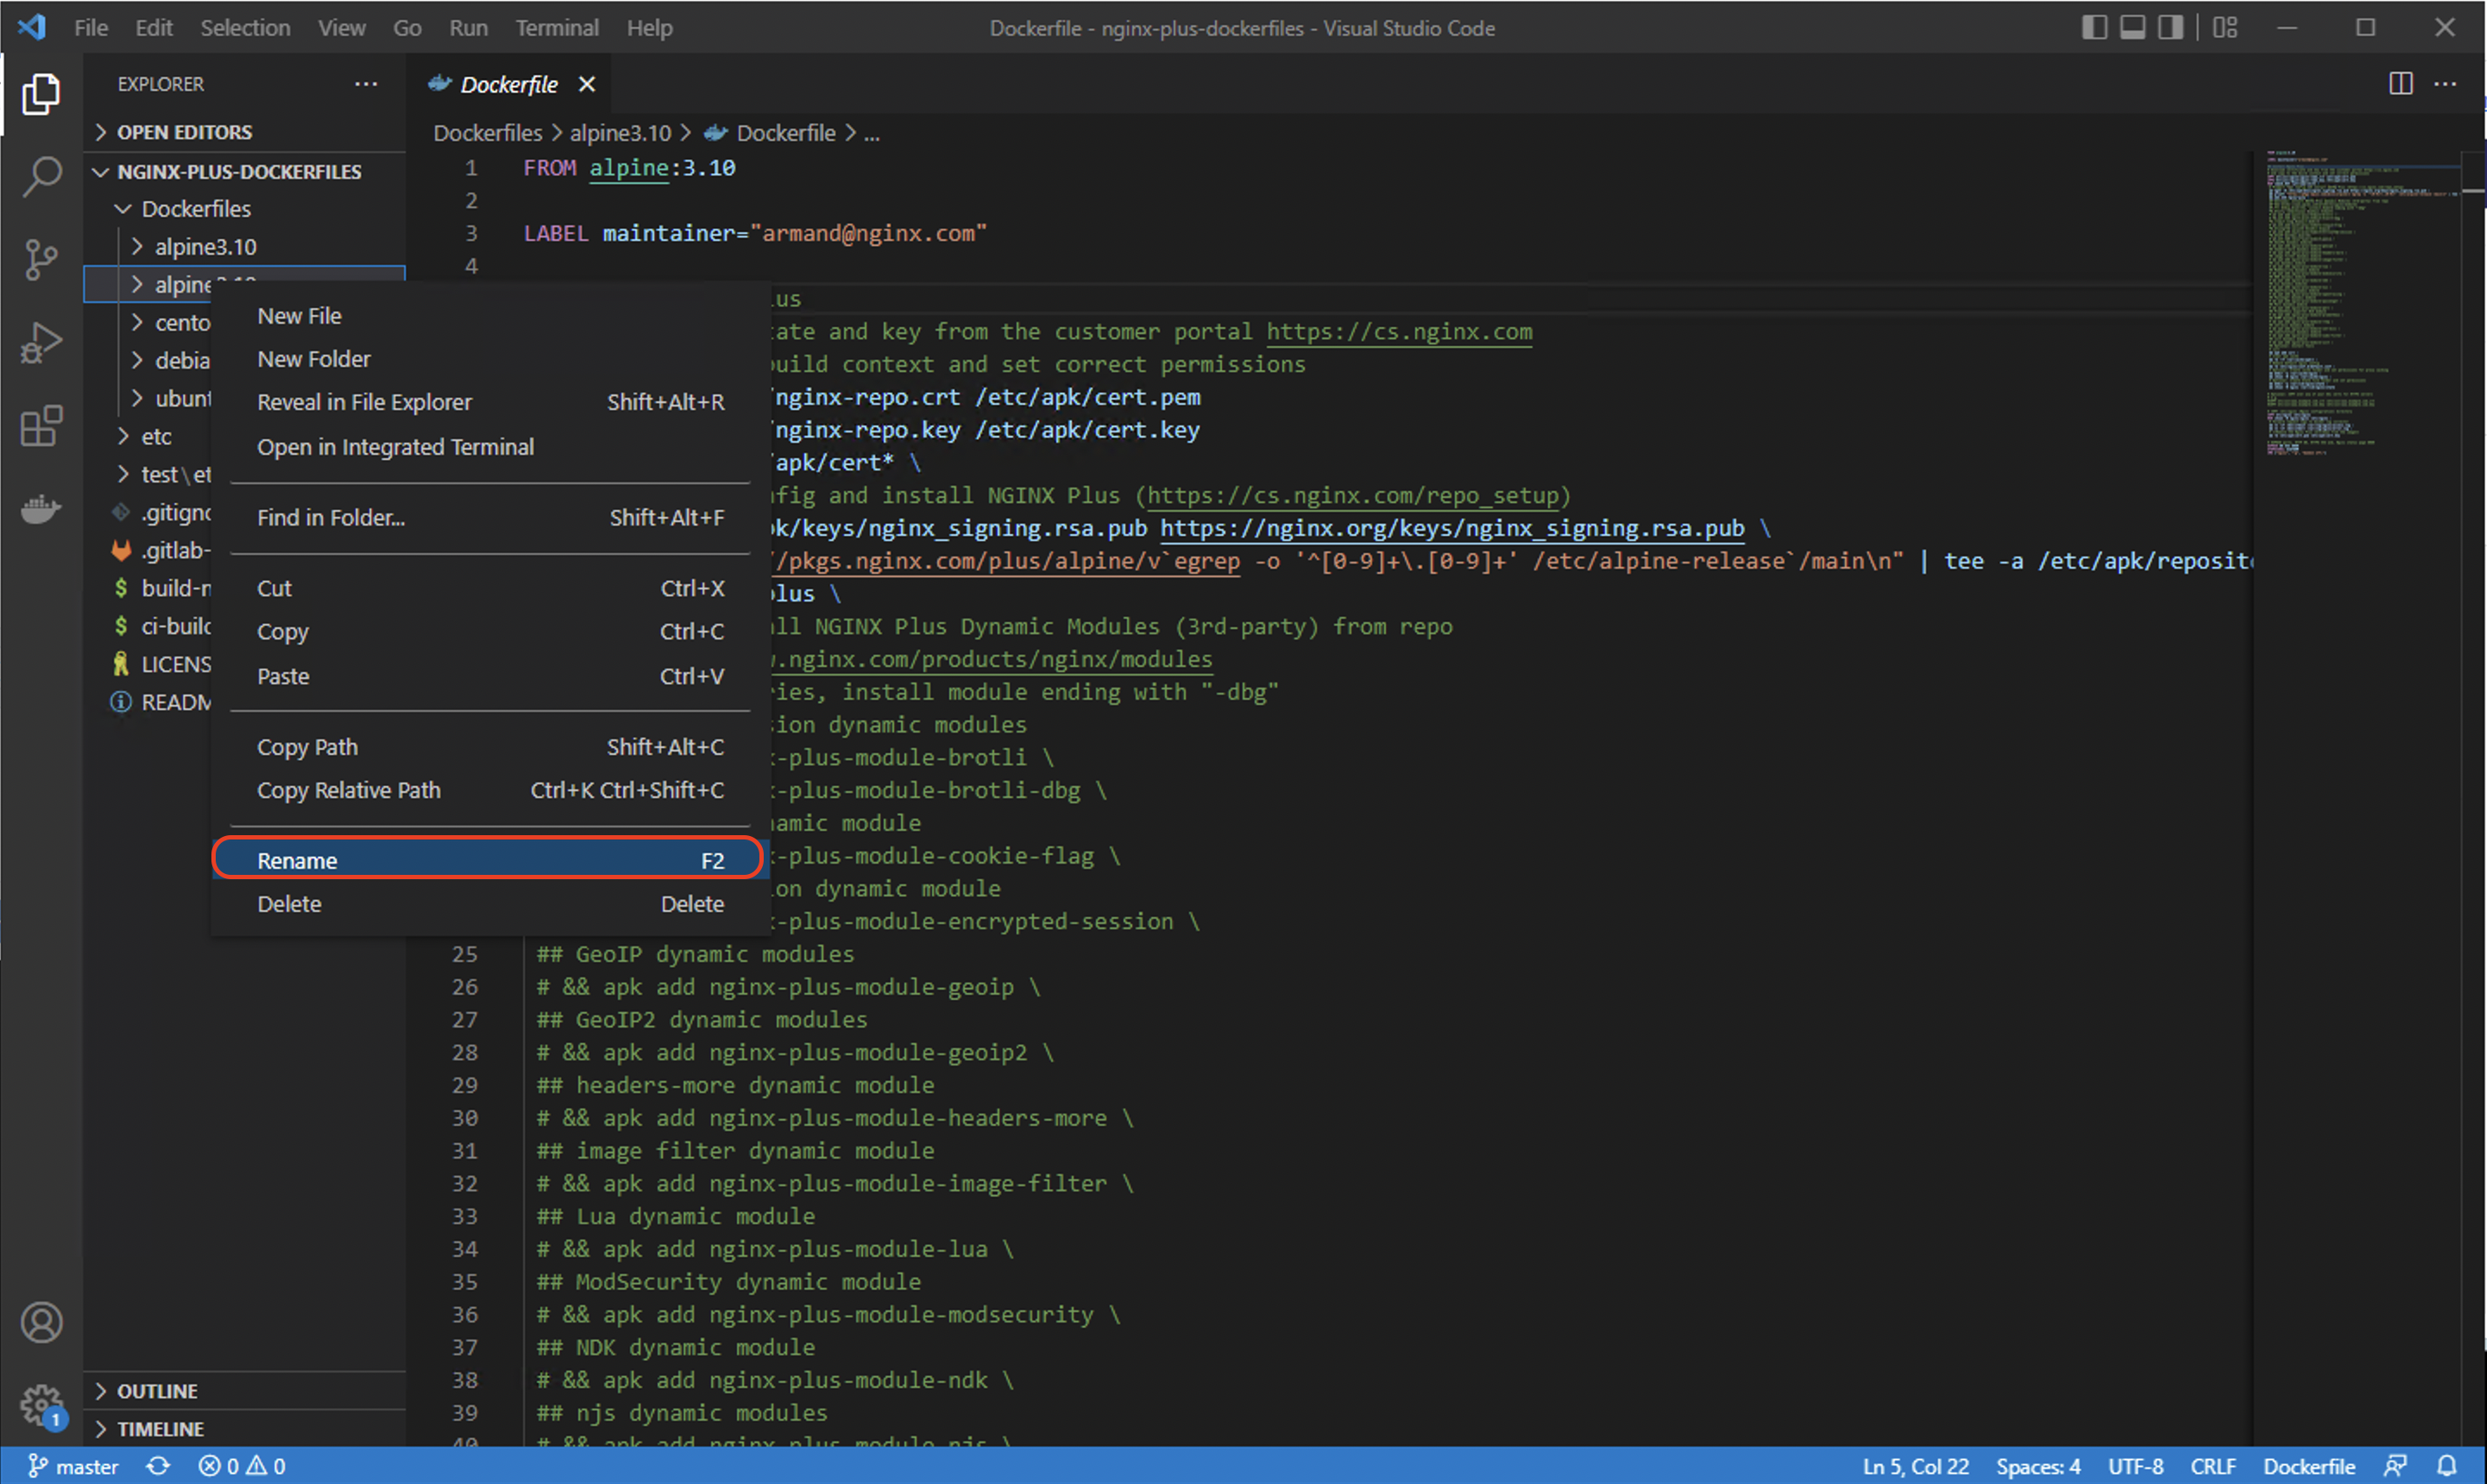Toggle the primary side bar layout icon
This screenshot has width=2487, height=1484.
pos(2094,28)
